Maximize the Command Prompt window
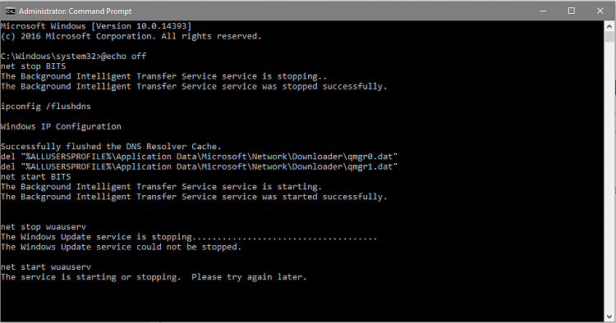This screenshot has width=616, height=323. (x=572, y=11)
